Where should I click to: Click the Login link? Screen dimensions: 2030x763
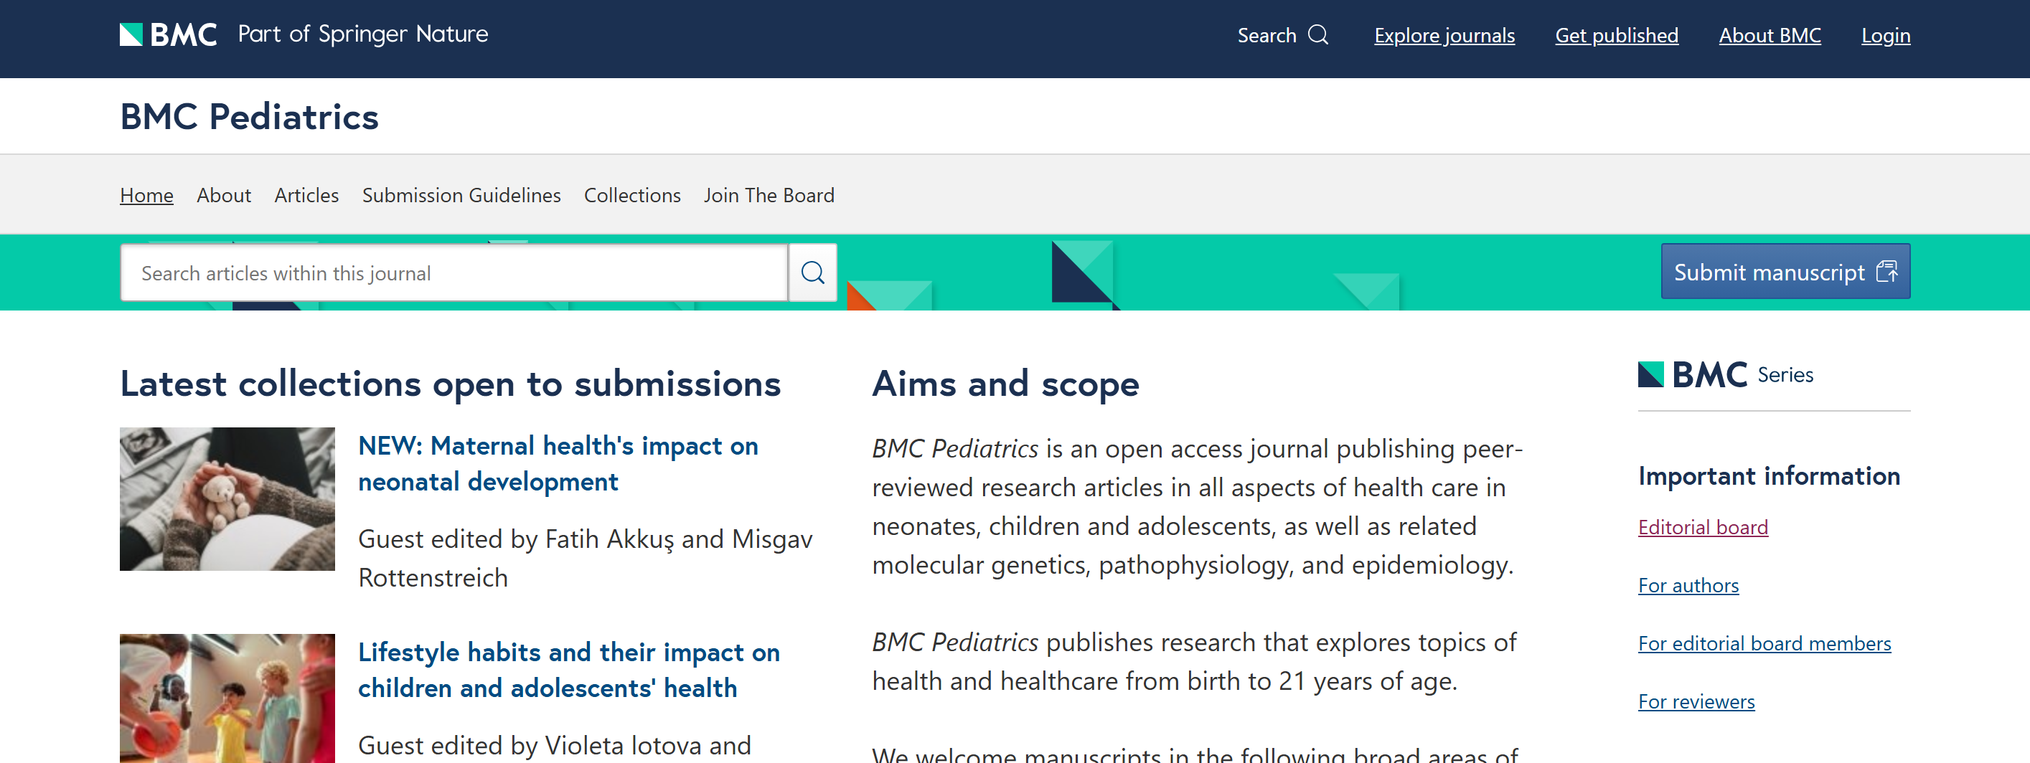click(x=1885, y=35)
